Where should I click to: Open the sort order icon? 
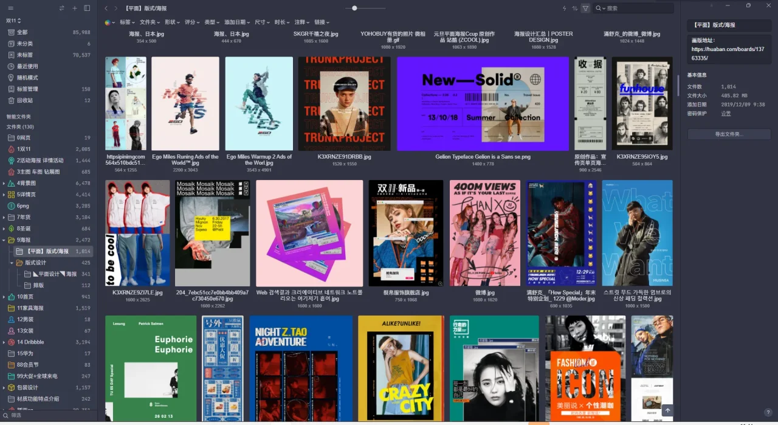(574, 8)
